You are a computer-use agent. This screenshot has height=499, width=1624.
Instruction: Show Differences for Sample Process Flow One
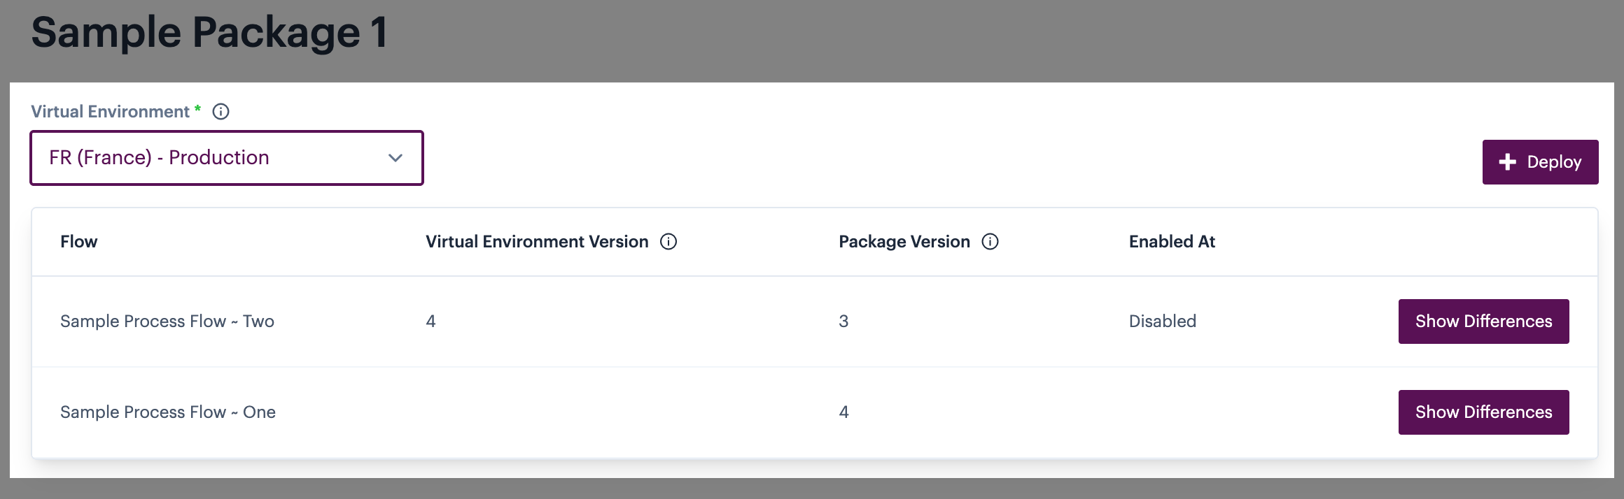[1483, 412]
